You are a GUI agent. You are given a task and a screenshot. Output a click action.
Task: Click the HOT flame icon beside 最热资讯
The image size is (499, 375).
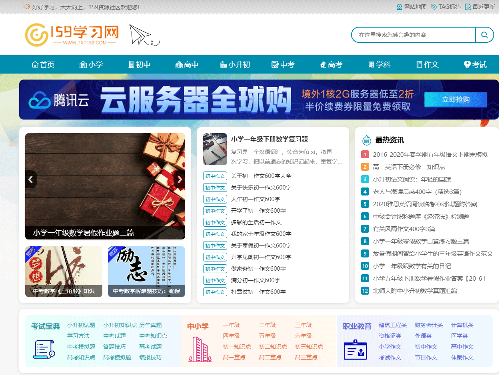(367, 140)
